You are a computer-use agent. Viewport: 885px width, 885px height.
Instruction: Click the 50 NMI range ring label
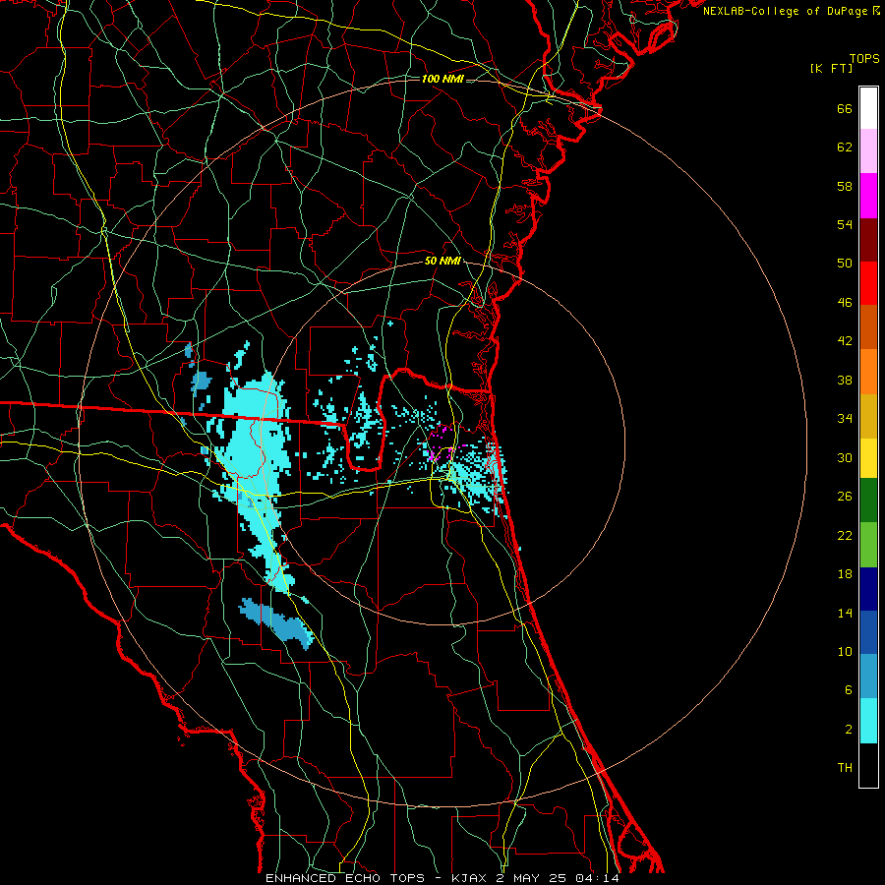click(x=442, y=262)
